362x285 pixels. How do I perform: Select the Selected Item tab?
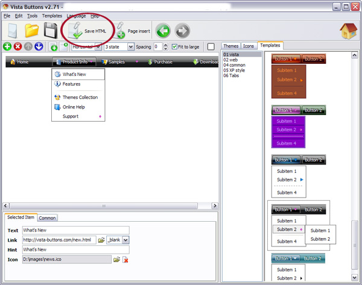(x=21, y=217)
